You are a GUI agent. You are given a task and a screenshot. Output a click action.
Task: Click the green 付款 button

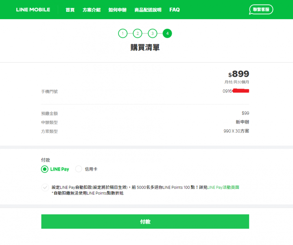tap(145, 221)
